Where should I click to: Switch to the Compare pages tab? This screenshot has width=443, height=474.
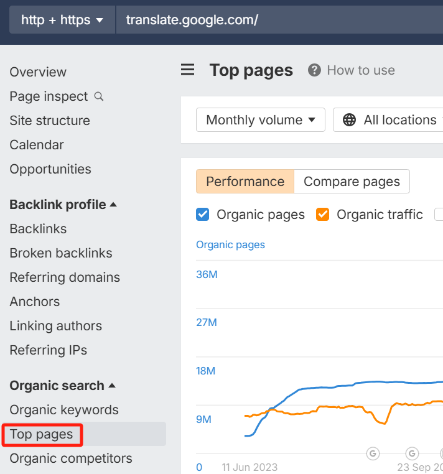pyautogui.click(x=352, y=182)
